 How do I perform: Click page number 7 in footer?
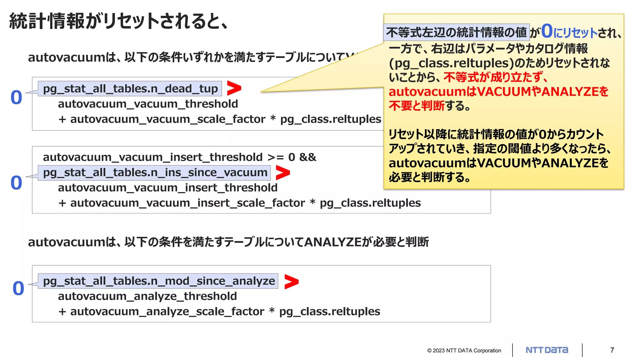pyautogui.click(x=612, y=350)
